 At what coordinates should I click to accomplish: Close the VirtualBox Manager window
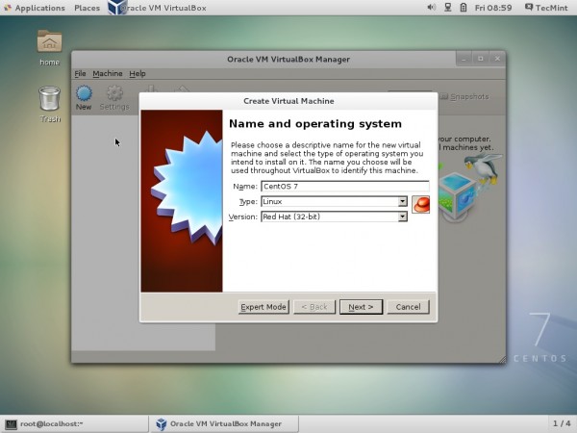point(497,59)
